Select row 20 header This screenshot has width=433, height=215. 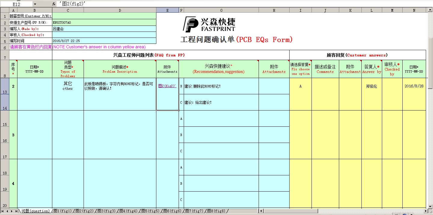click(x=5, y=200)
